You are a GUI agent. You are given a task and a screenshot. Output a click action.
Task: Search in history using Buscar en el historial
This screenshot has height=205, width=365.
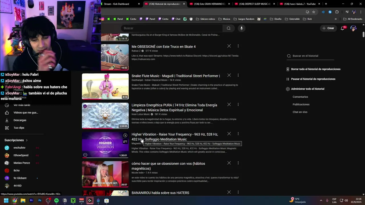pyautogui.click(x=310, y=56)
